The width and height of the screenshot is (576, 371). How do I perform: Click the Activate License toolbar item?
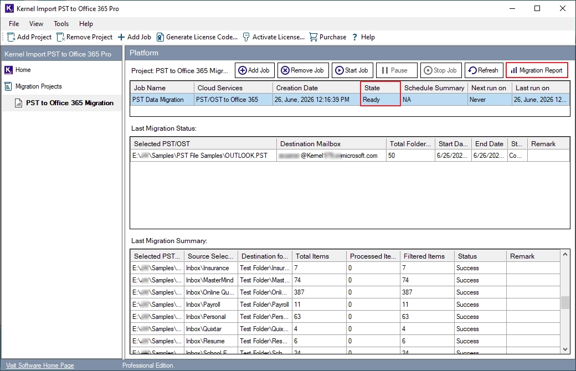[x=274, y=37]
